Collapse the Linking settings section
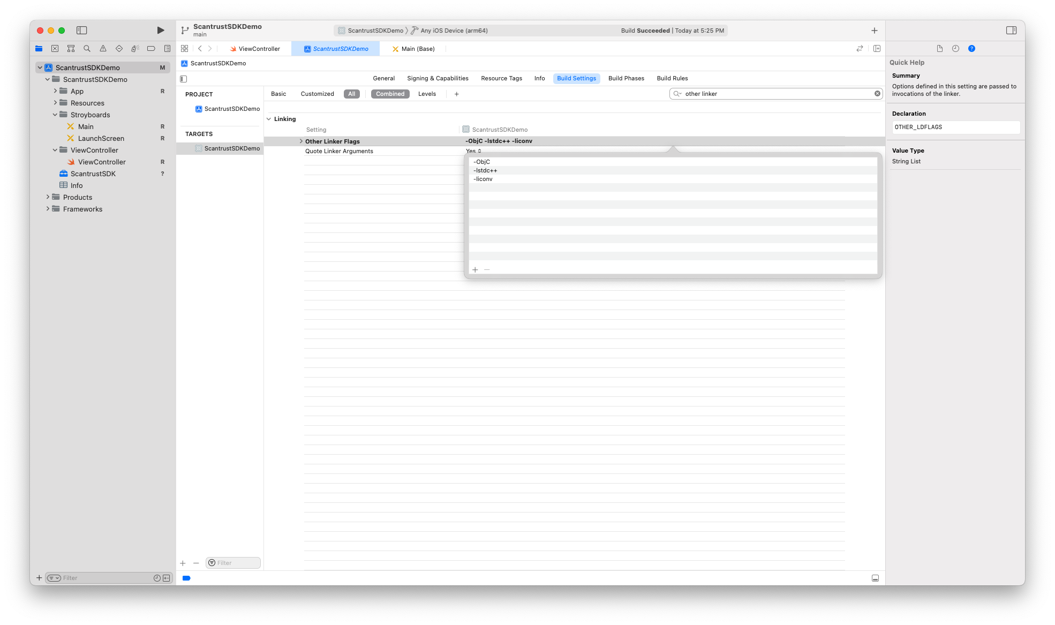Image resolution: width=1055 pixels, height=625 pixels. click(269, 119)
